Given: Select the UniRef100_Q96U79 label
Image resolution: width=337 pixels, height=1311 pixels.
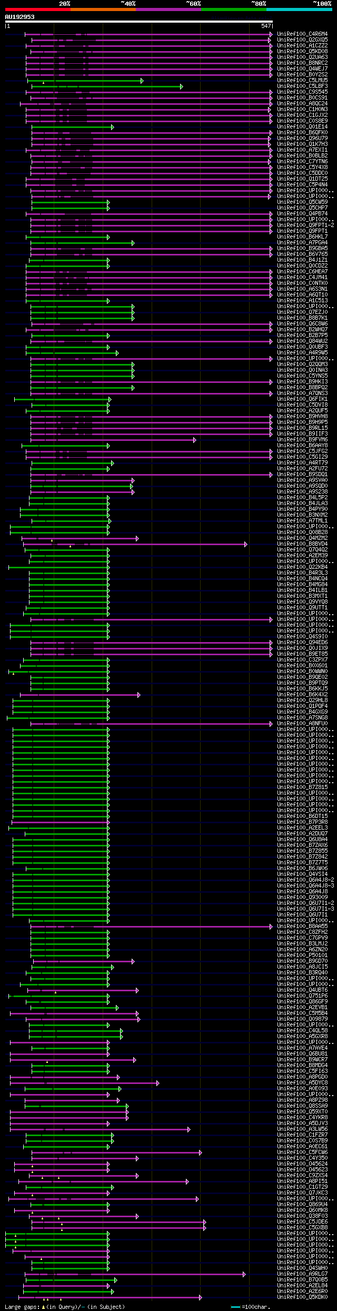Looking at the screenshot, I should (x=302, y=139).
